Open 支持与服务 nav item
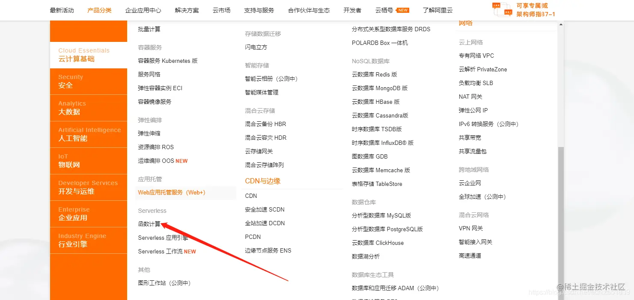Image resolution: width=634 pixels, height=300 pixels. [x=259, y=10]
